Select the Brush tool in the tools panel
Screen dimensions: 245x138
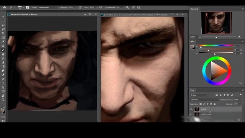[x=3, y=50]
